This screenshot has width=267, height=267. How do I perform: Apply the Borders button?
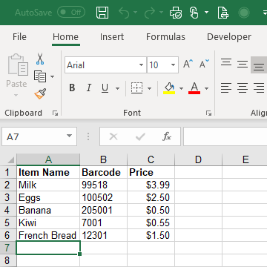coord(136,88)
